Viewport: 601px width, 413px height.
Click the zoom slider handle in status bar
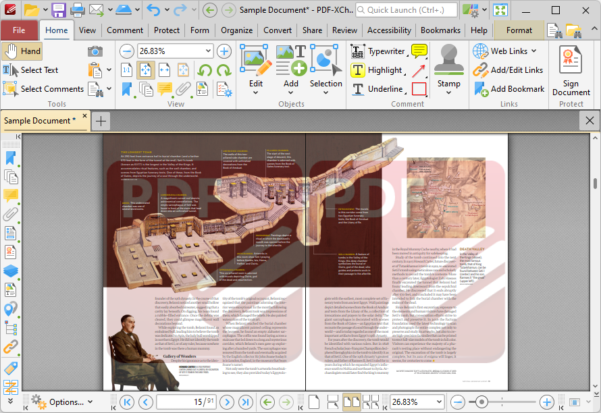point(481,402)
